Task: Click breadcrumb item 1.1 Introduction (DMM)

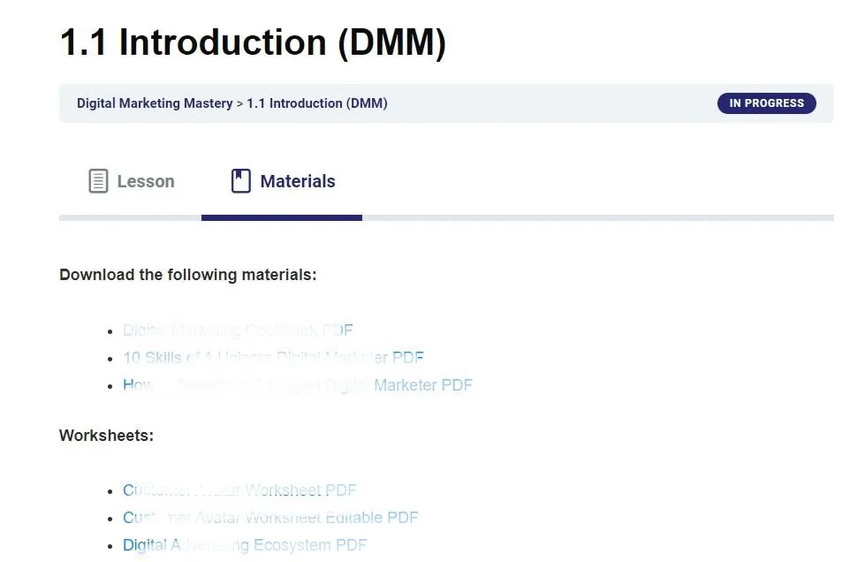Action: 317,103
